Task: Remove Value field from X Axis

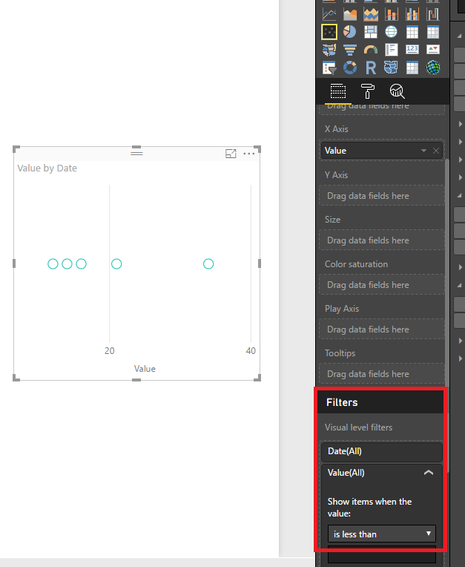Action: pos(436,151)
